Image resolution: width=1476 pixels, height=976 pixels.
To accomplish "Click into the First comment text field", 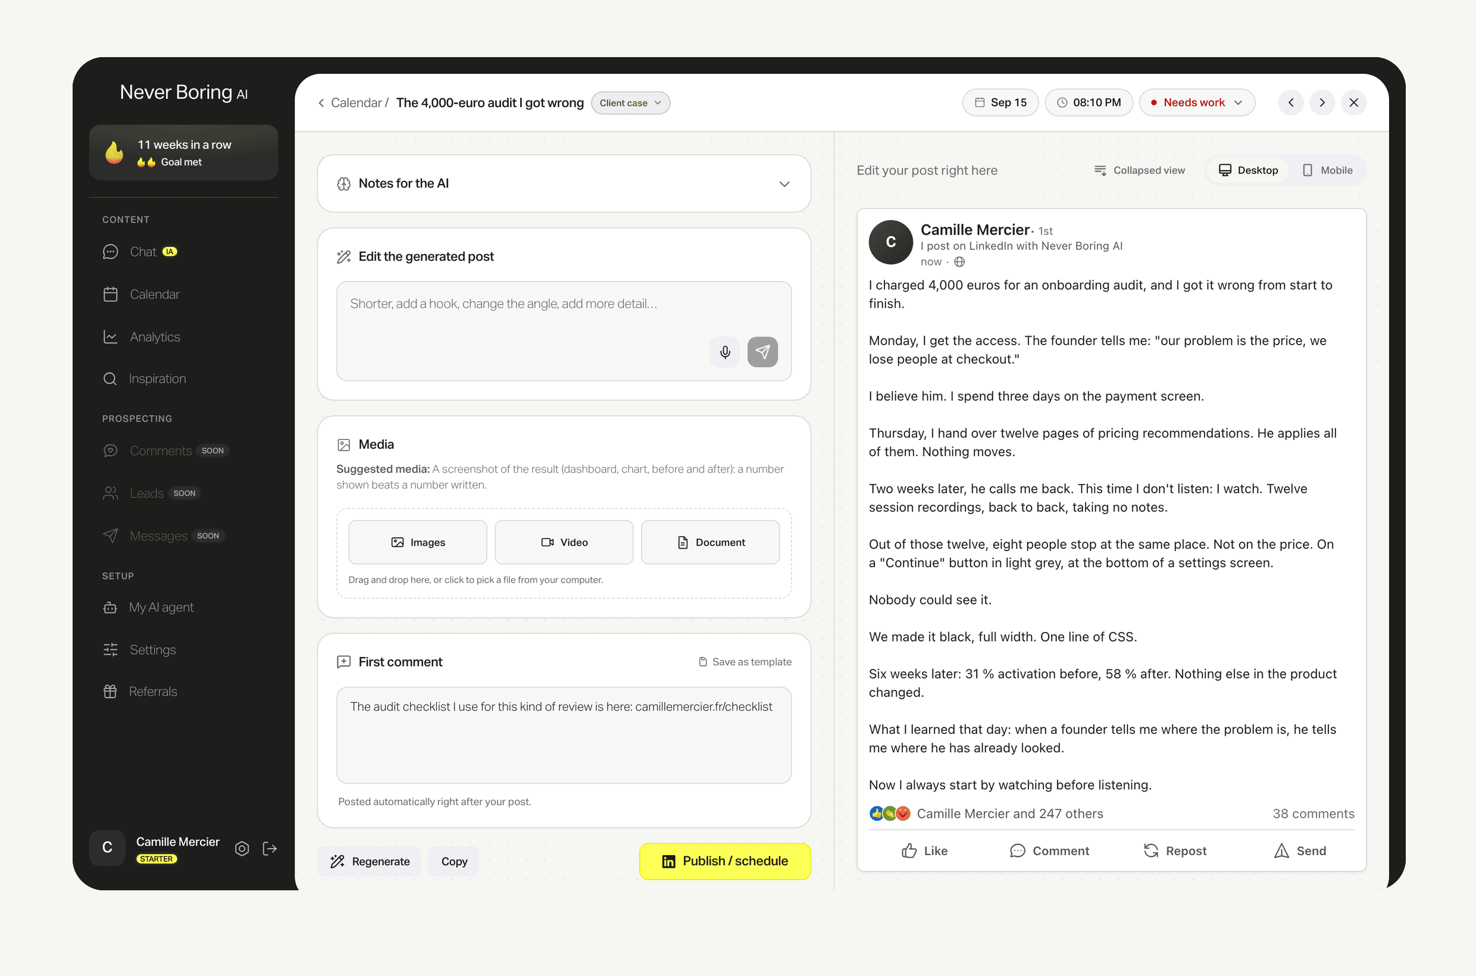I will [564, 735].
